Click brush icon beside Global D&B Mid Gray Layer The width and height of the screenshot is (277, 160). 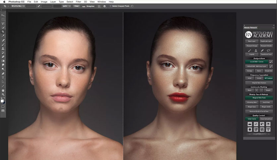(x=271, y=66)
